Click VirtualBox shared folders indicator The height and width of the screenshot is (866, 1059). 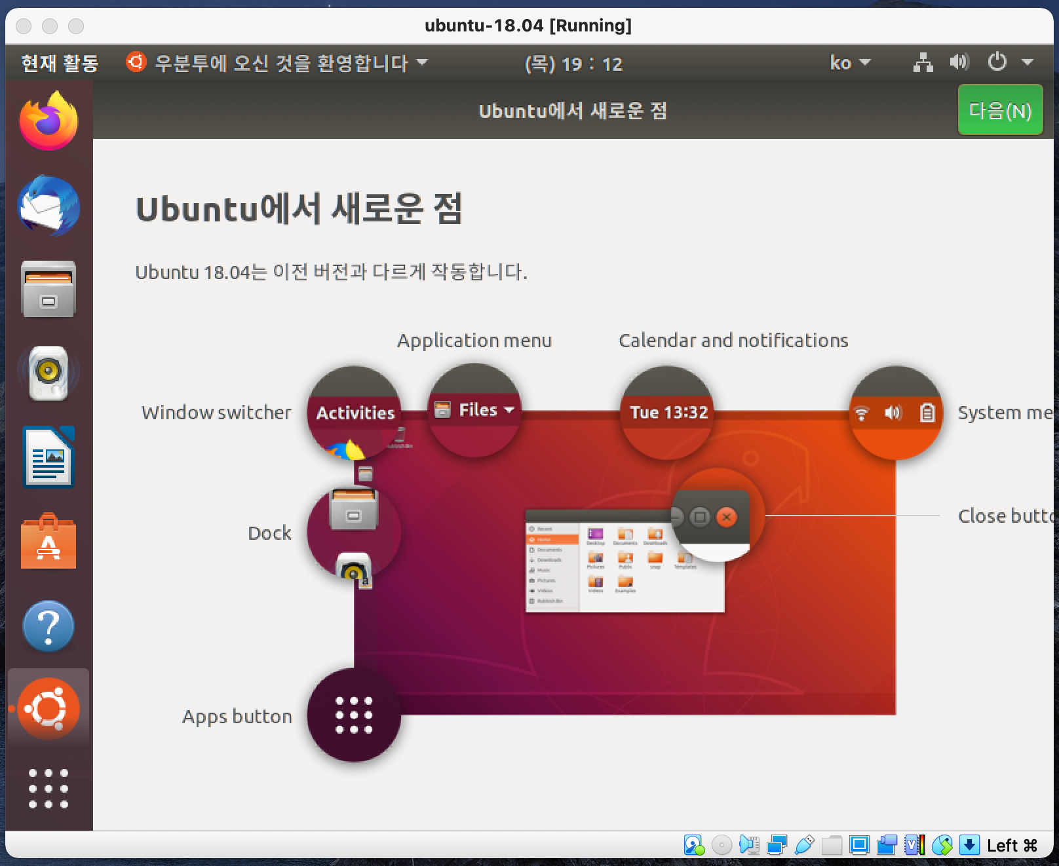(x=832, y=845)
